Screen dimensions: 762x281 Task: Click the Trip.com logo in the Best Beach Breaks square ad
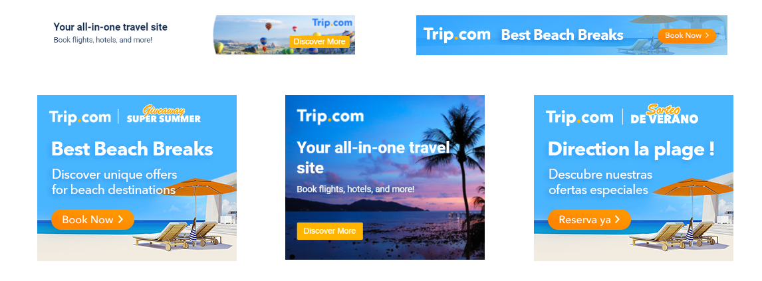[x=80, y=118]
